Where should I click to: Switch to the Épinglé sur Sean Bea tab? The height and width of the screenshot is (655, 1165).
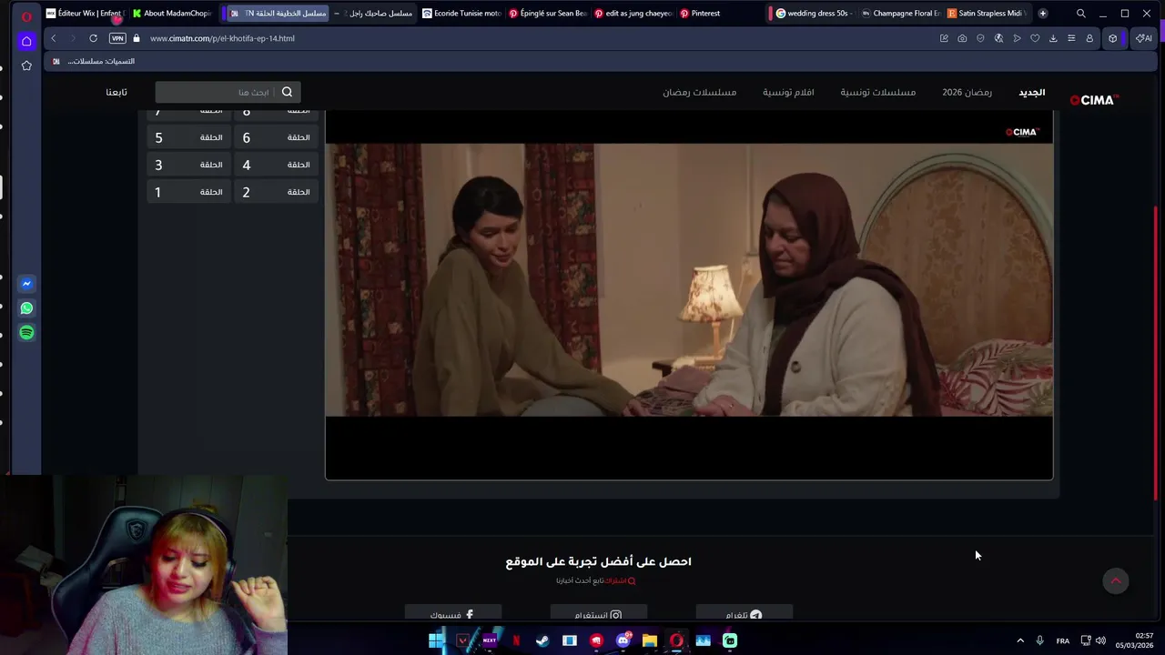click(x=548, y=14)
